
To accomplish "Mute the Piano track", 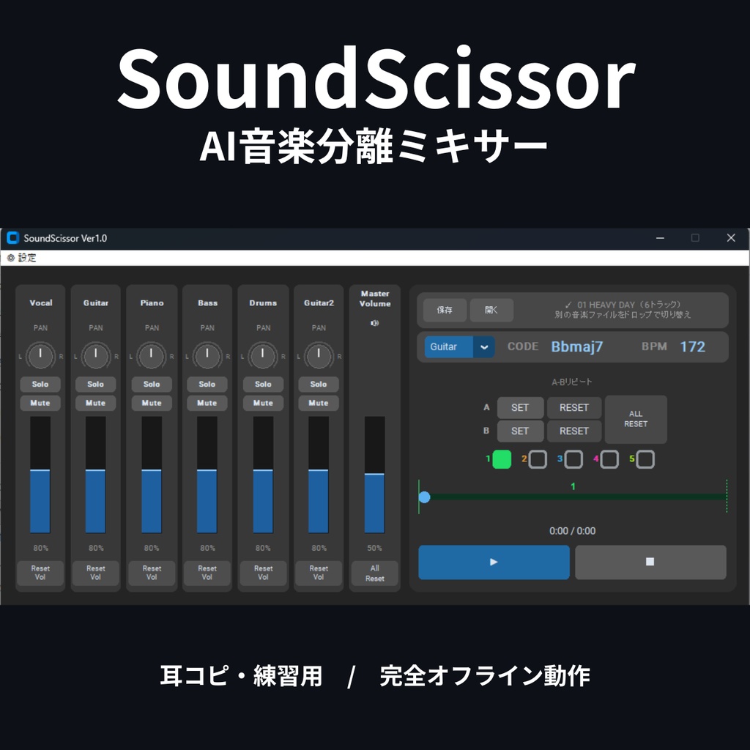I will 152,403.
